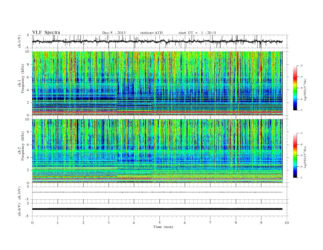Select the ch.2 "Frequency (kHz)" axis label
Viewport: 323px width, 250px height.
coord(23,146)
